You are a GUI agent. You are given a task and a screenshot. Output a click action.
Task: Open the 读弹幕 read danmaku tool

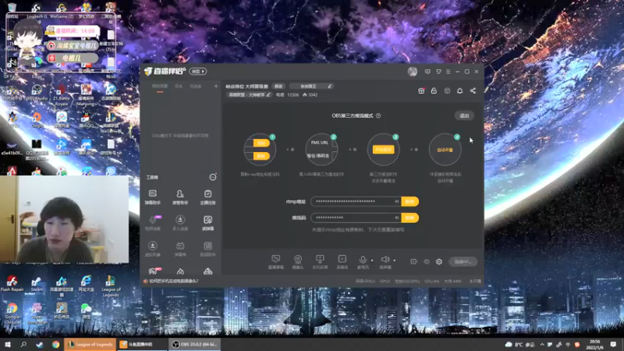207,223
